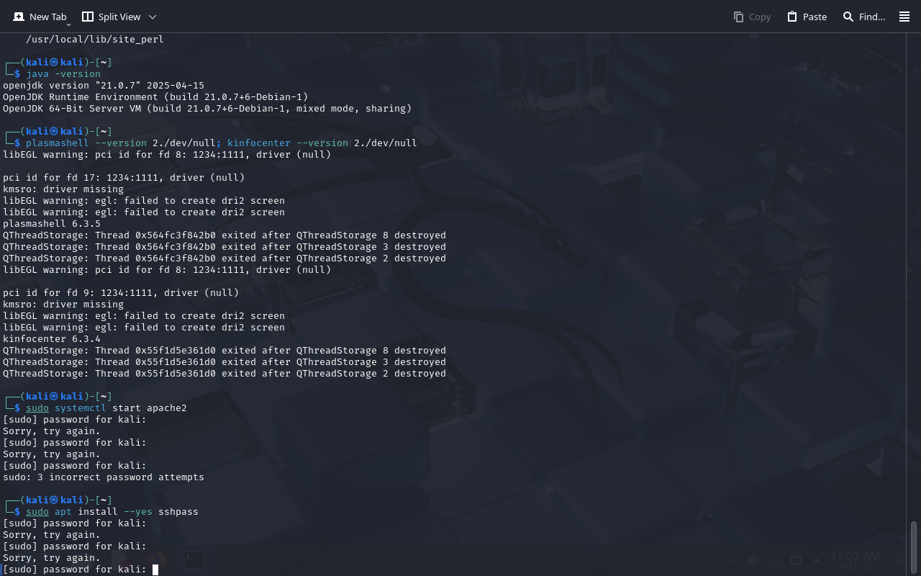Open the Find... search bar

click(x=863, y=17)
